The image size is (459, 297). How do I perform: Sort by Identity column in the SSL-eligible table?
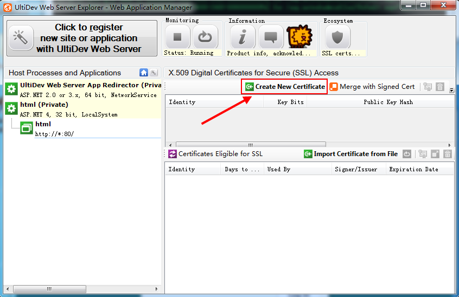[x=193, y=169]
